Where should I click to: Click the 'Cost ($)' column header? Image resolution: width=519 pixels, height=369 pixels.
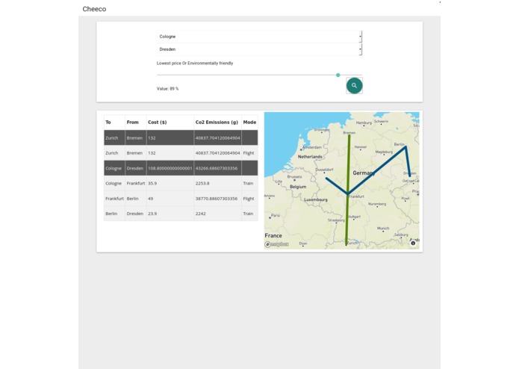(158, 122)
